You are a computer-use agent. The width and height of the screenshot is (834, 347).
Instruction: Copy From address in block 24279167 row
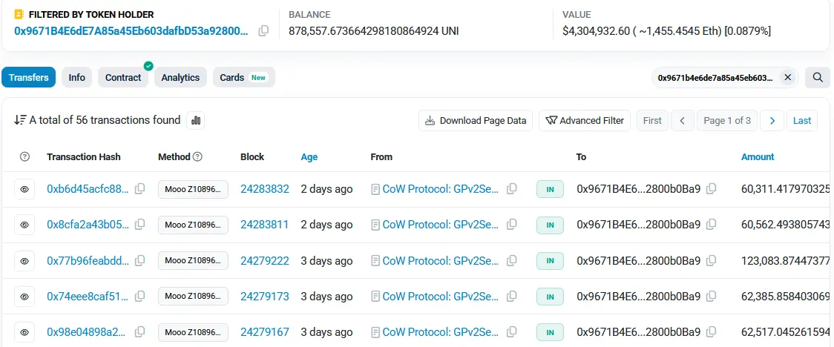pos(512,332)
